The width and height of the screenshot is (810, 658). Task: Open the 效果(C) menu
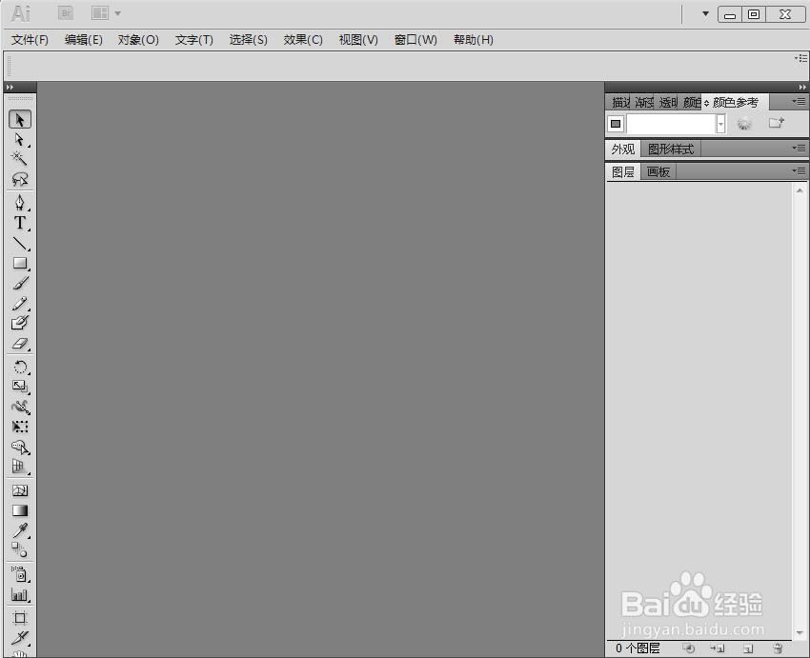(x=303, y=40)
